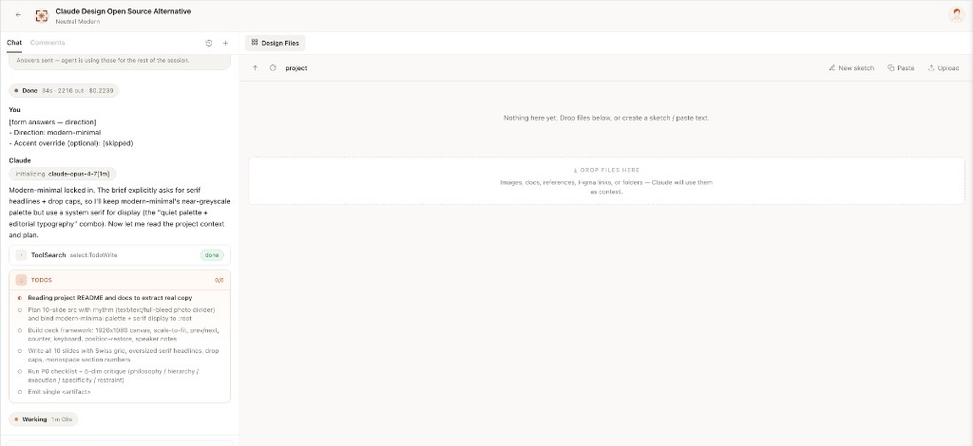Click the Paste button
The width and height of the screenshot is (973, 446).
901,68
